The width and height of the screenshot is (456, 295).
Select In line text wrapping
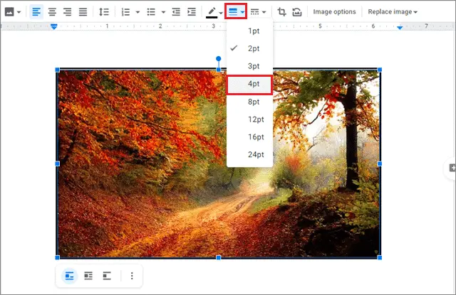point(69,276)
